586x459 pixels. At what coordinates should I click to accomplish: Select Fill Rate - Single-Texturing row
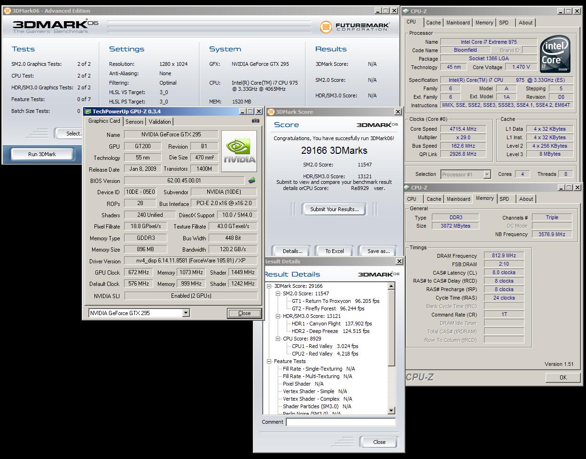[x=319, y=369]
